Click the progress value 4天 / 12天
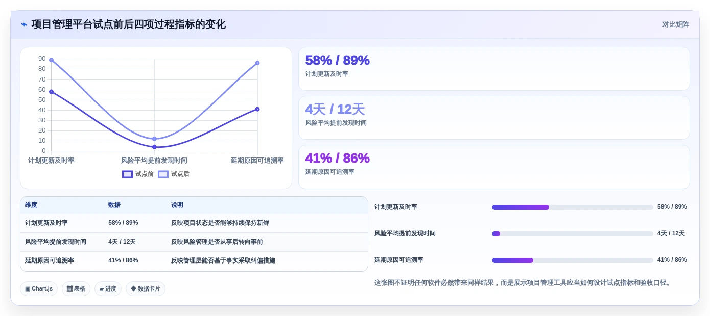710x316 pixels. click(671, 233)
